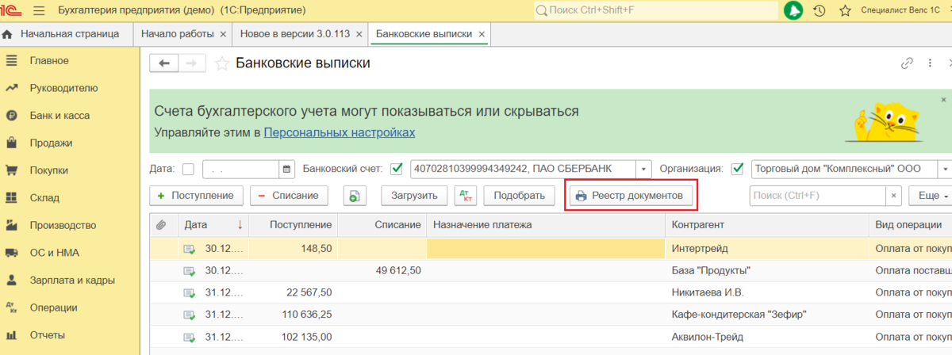The height and width of the screenshot is (355, 952).
Task: Focus the list search field Поиск (Ctrl+F)
Action: [818, 195]
